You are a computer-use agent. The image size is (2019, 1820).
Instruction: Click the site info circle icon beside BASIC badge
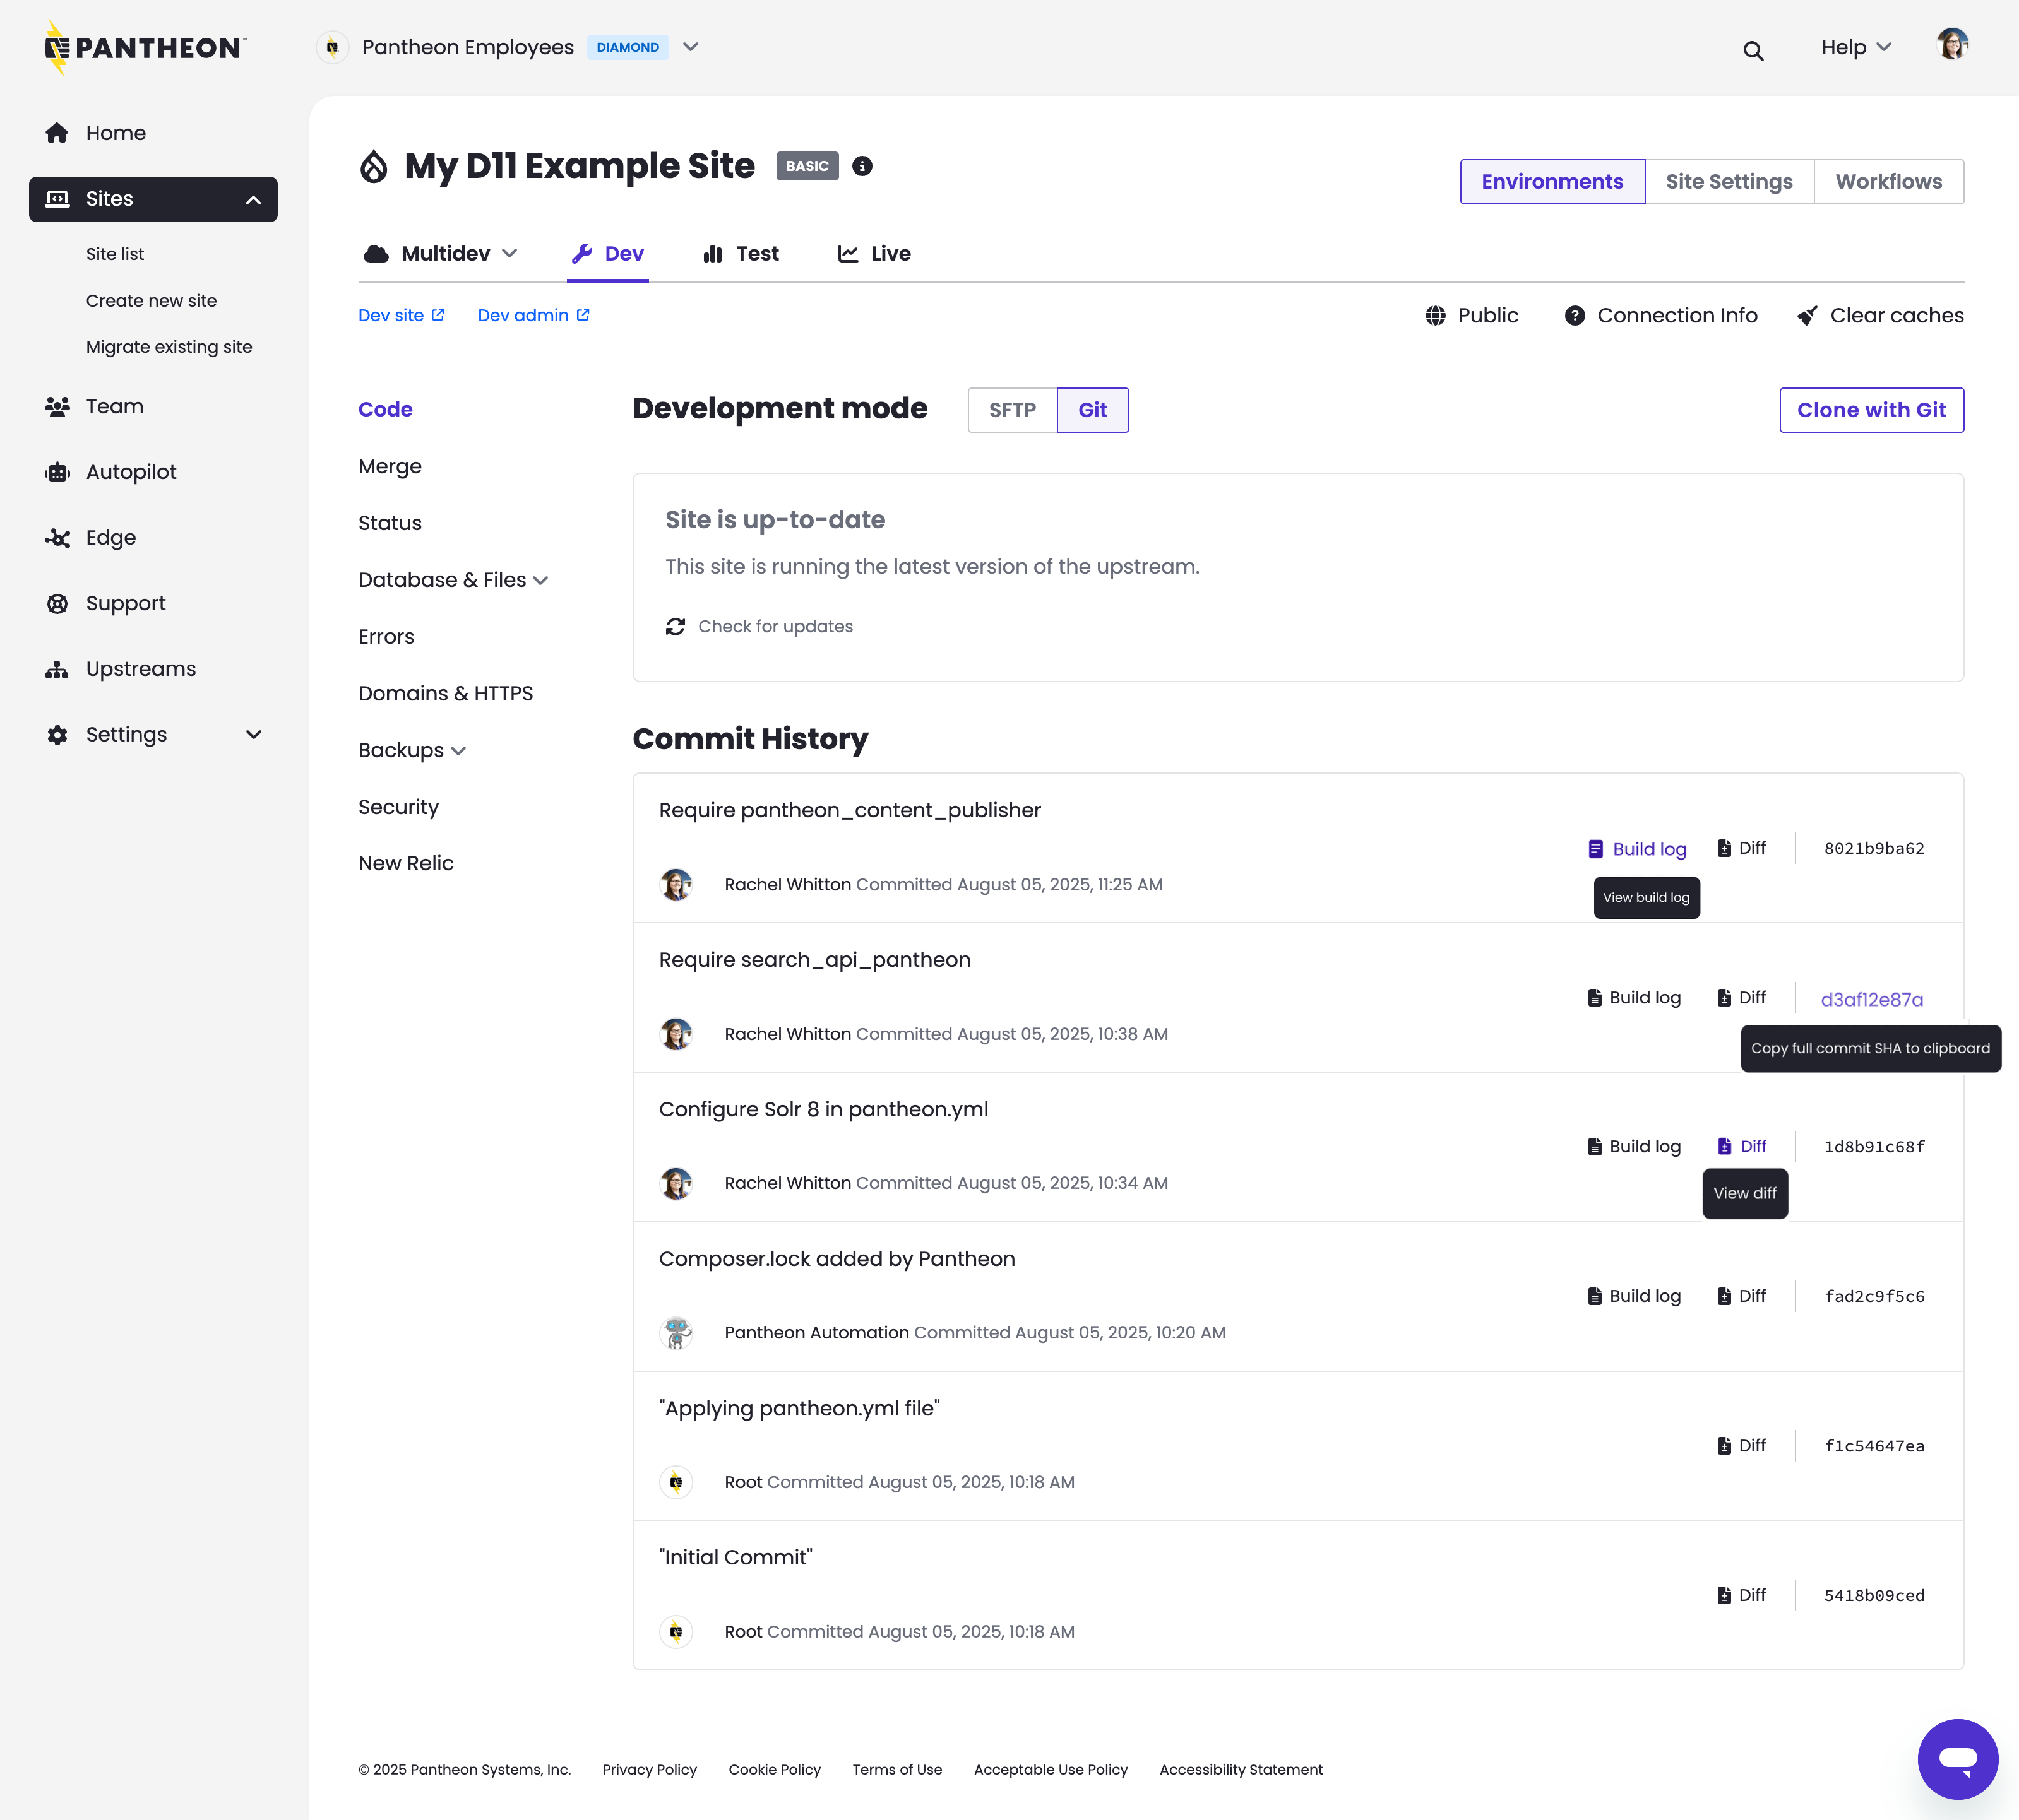[x=862, y=166]
